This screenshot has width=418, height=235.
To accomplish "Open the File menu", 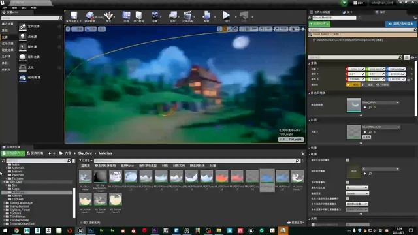I will (5, 8).
